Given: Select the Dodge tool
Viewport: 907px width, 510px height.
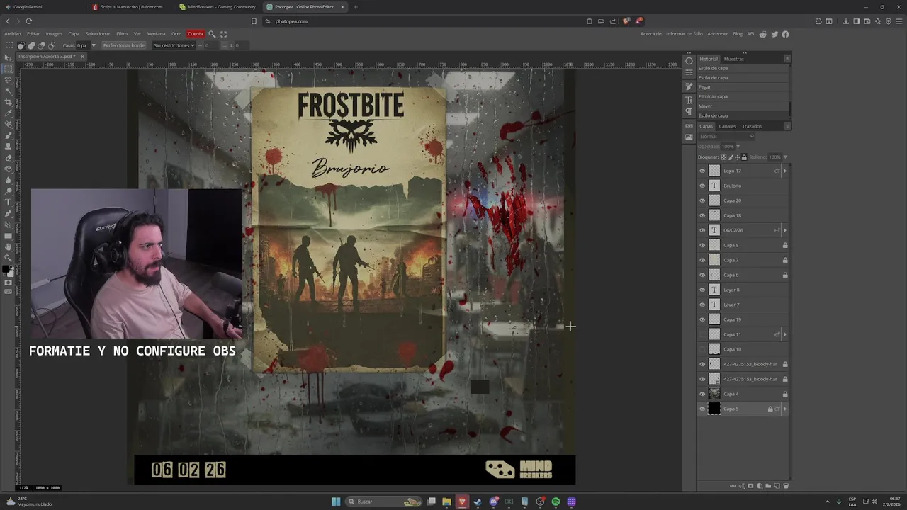Looking at the screenshot, I should tap(9, 191).
